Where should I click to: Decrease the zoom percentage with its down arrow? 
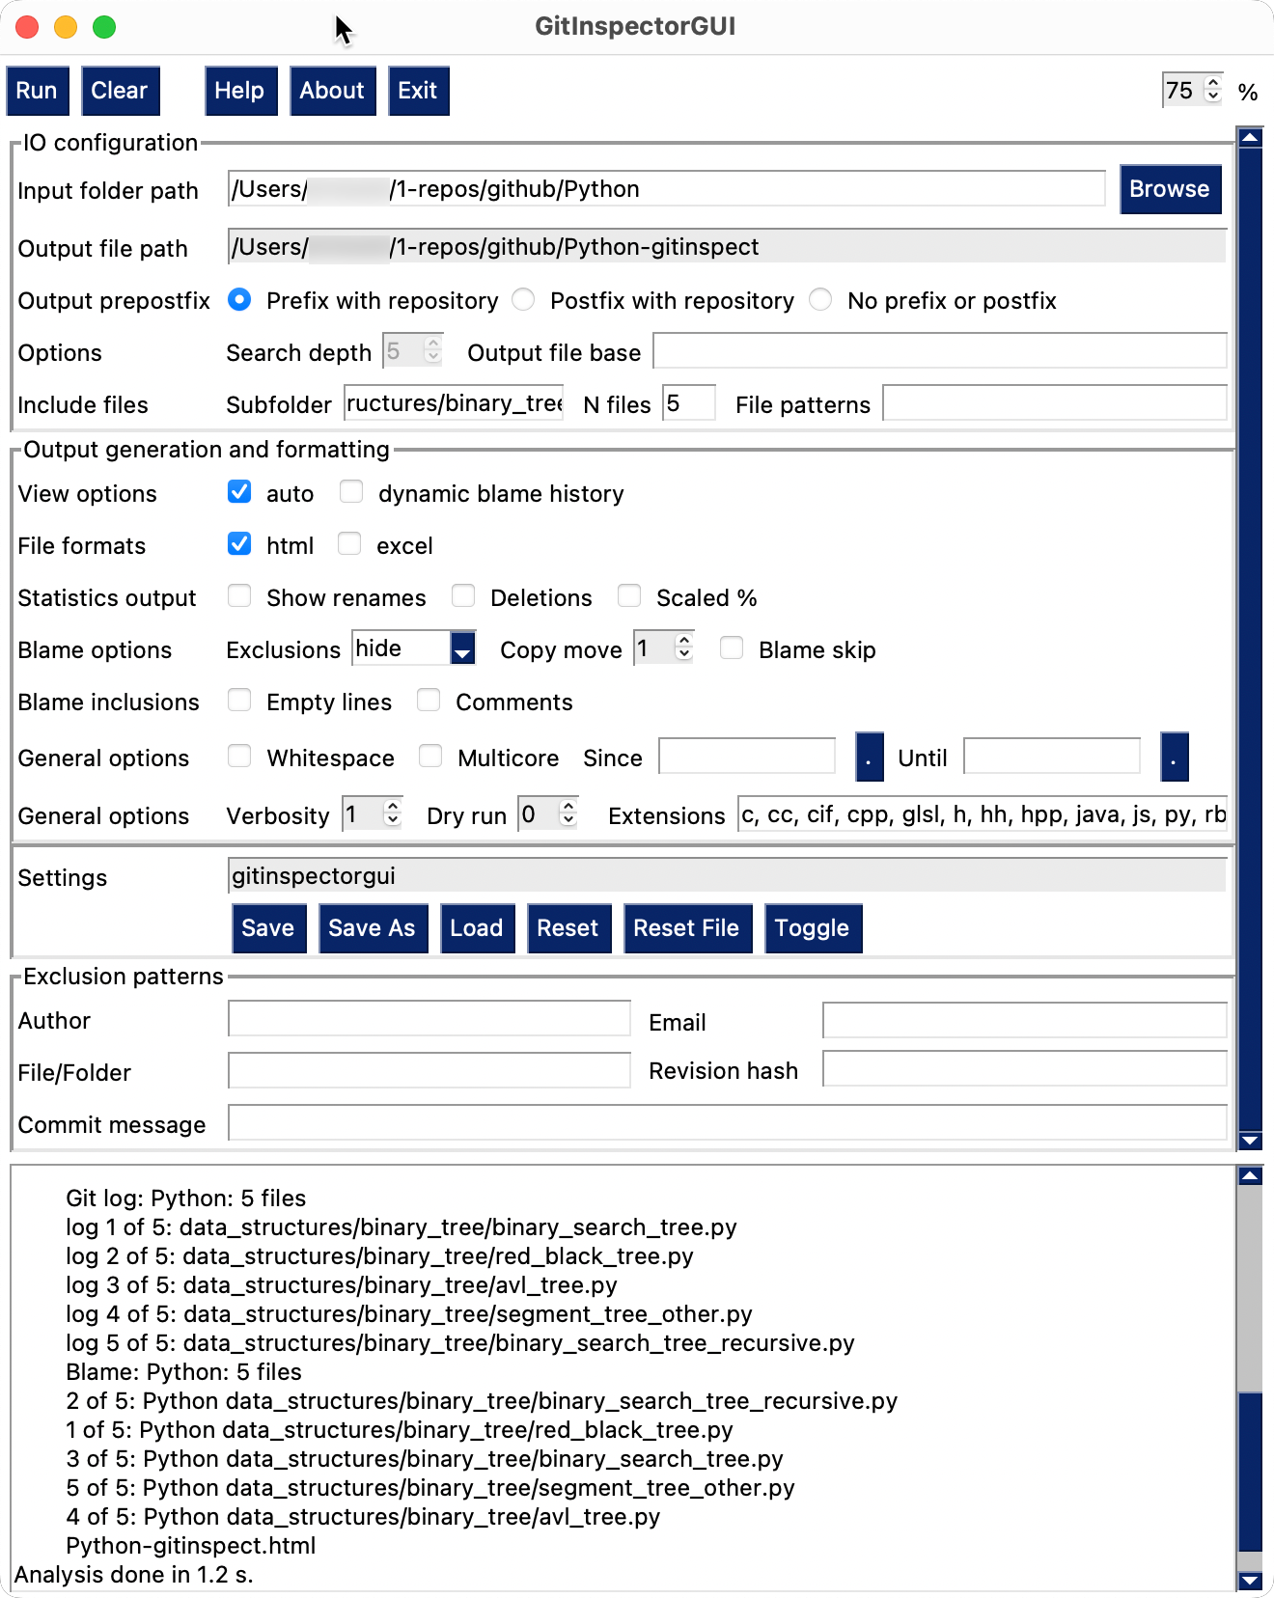[1213, 96]
